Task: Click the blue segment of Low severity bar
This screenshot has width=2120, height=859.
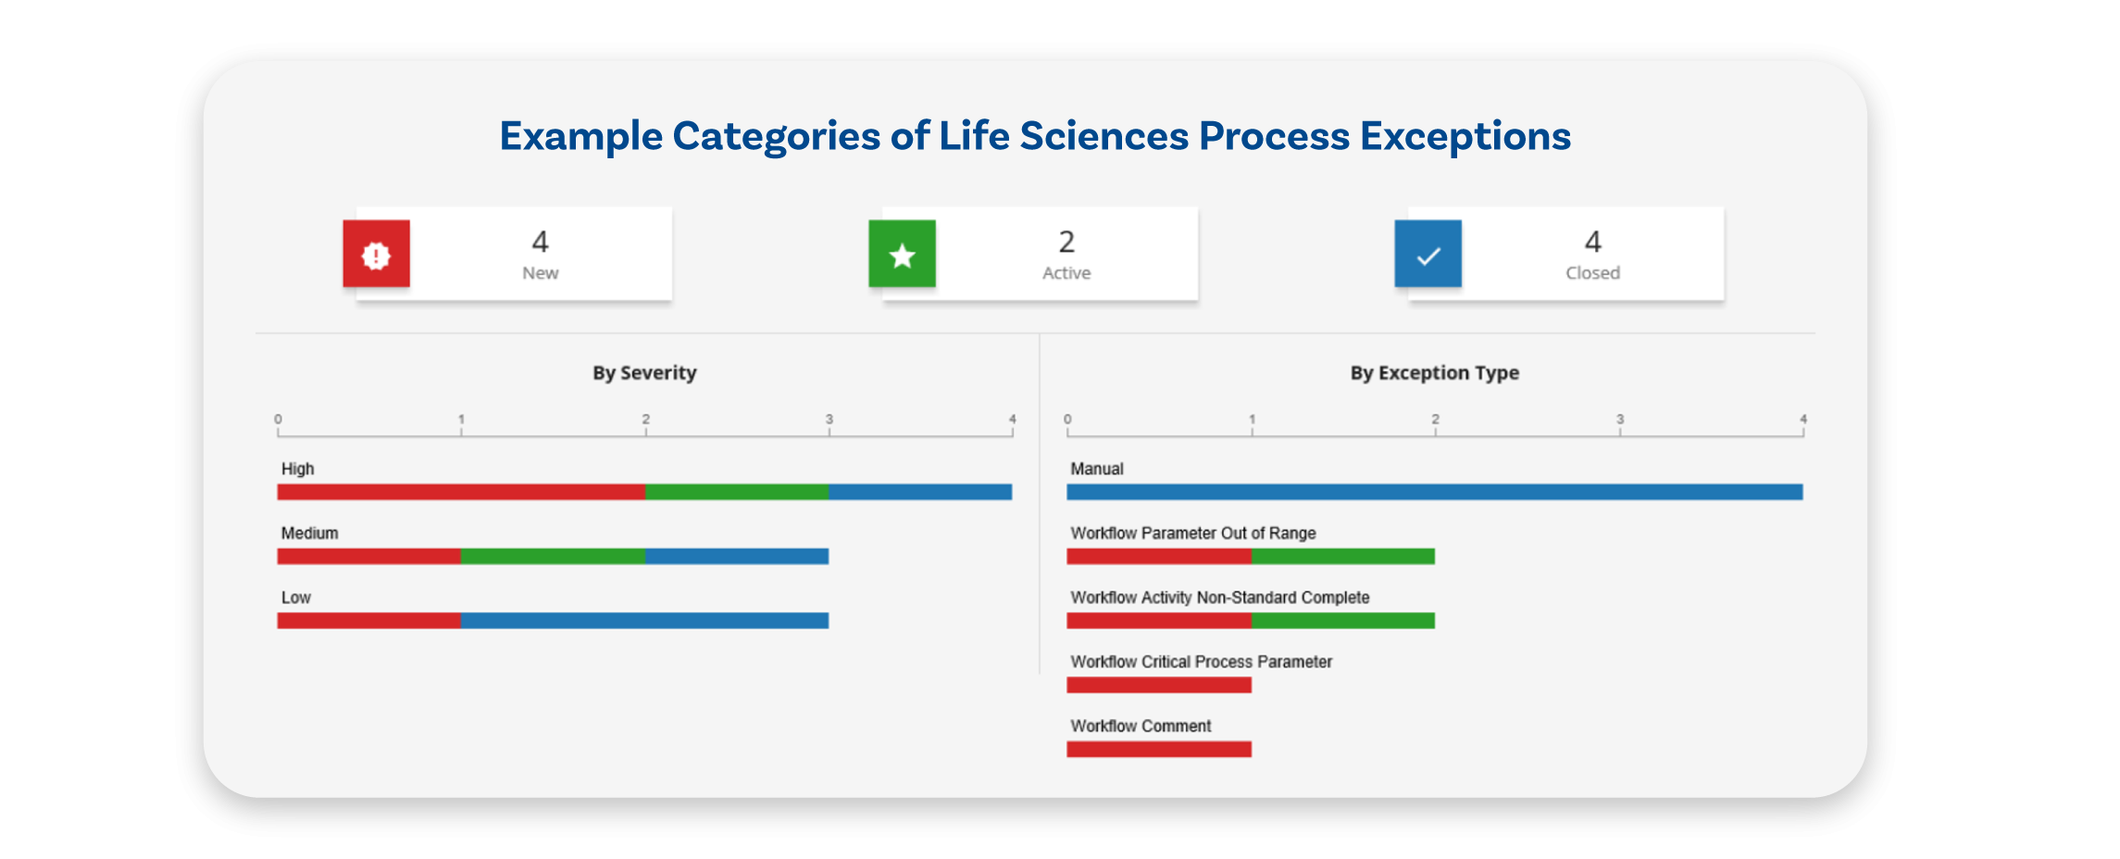Action: [x=644, y=621]
